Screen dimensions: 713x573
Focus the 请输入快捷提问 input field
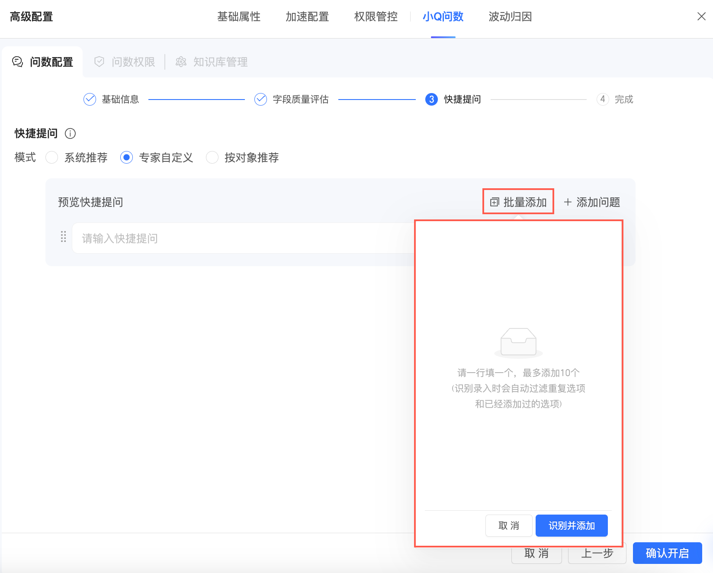click(243, 238)
